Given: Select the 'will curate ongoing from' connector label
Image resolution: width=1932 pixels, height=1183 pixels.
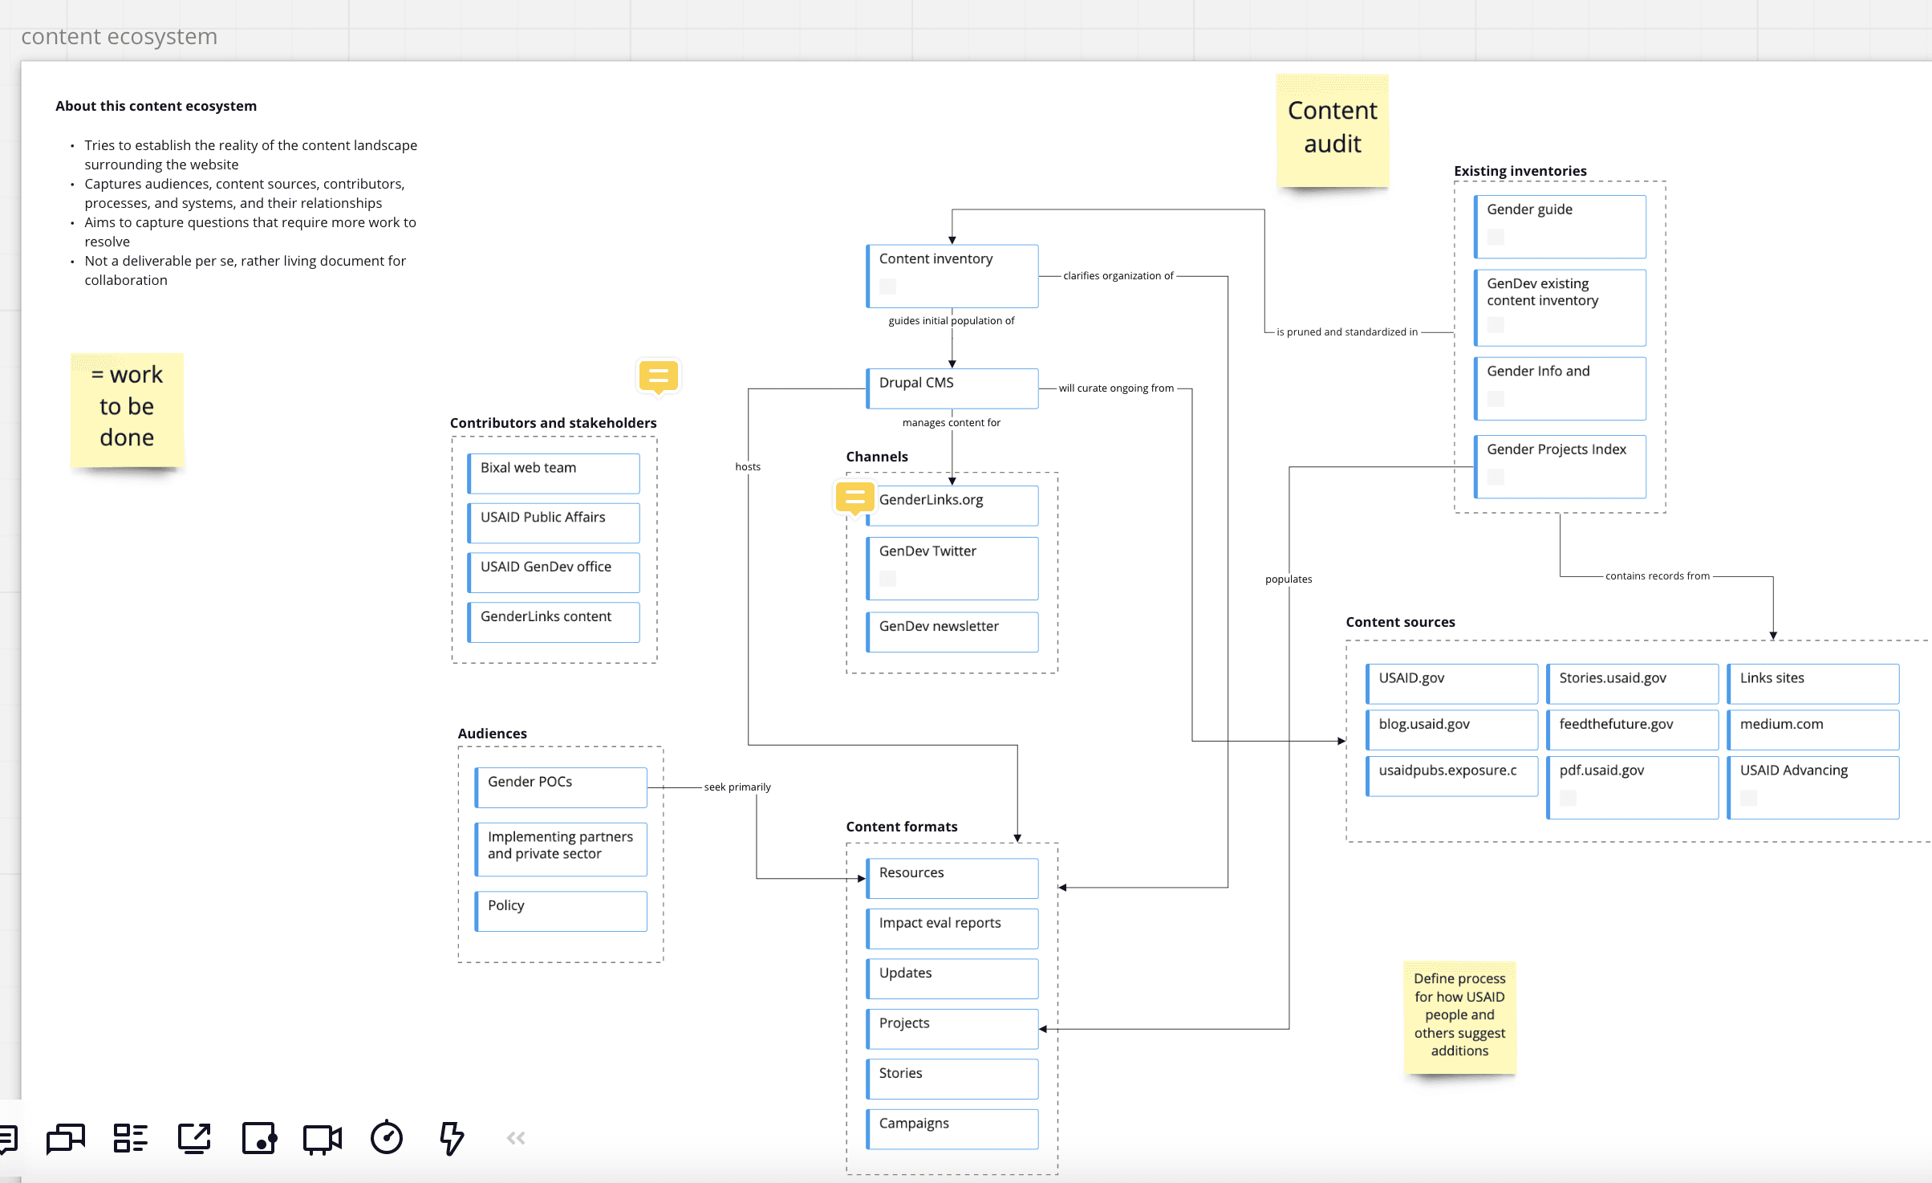Looking at the screenshot, I should 1116,388.
